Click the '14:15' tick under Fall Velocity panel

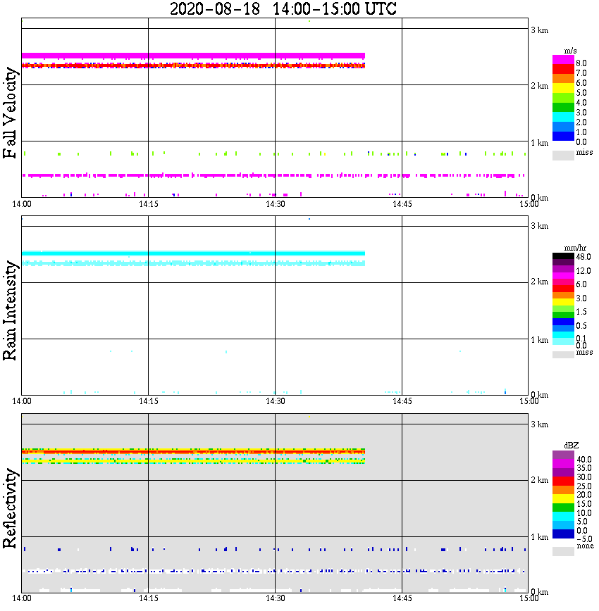[149, 204]
